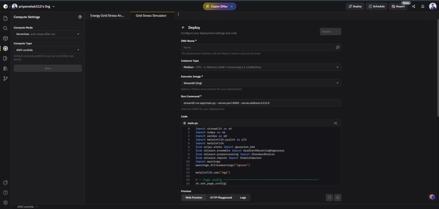Click code line 'matplotlib.use("Agg")'
Screen dimensions: 439x209
213,173
